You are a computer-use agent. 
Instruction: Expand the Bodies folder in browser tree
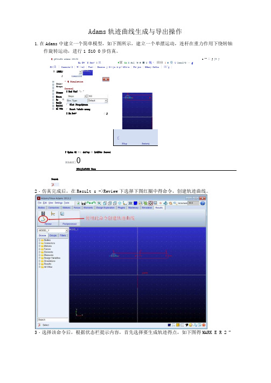39,240
